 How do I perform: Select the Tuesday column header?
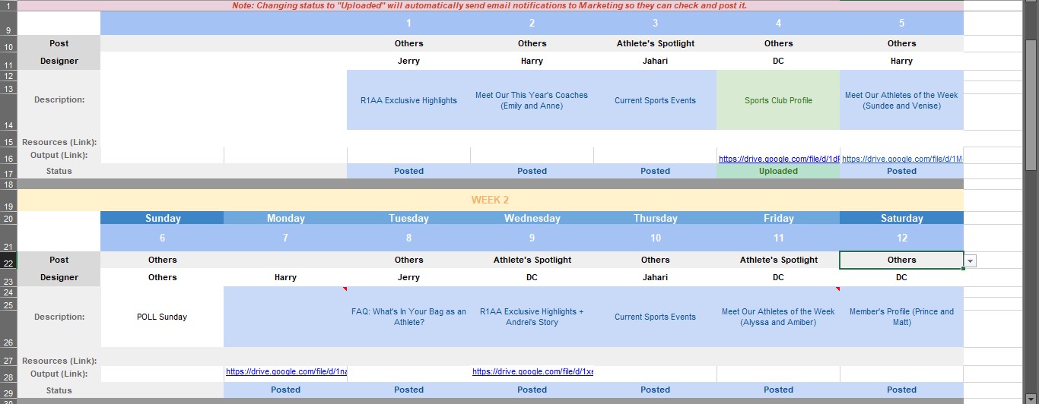[x=409, y=218]
